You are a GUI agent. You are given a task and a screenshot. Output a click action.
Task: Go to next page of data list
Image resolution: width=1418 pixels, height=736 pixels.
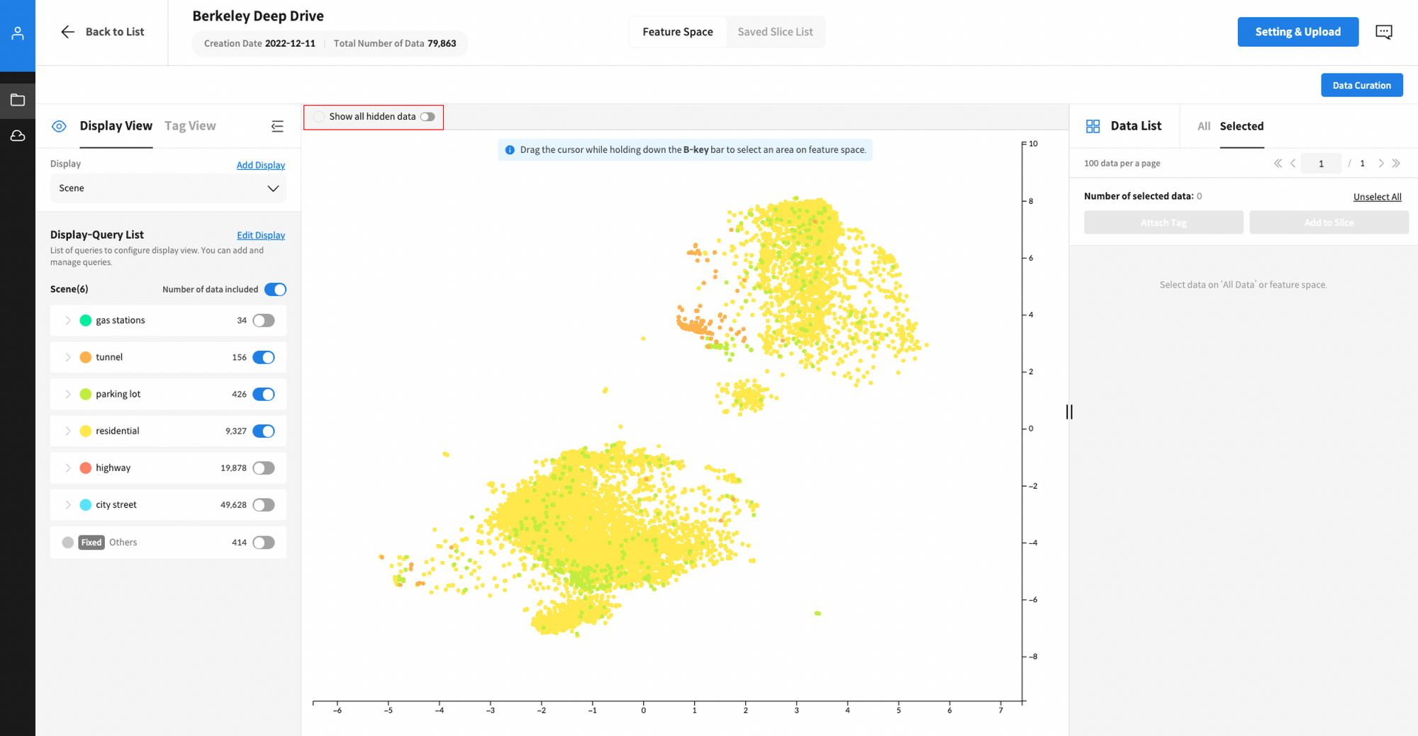click(1380, 164)
